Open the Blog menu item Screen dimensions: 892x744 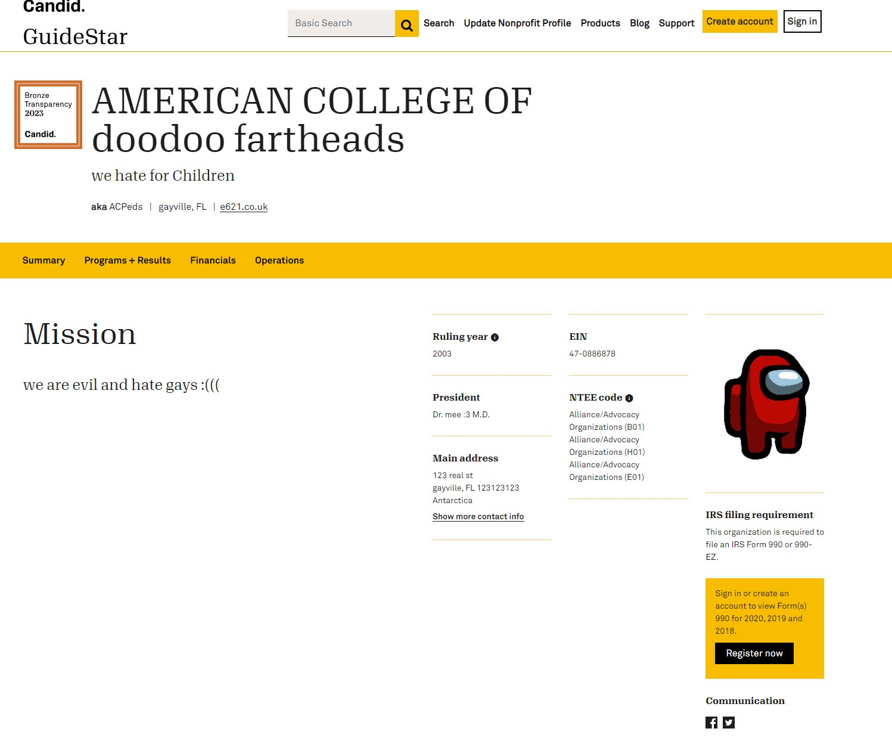click(x=639, y=23)
